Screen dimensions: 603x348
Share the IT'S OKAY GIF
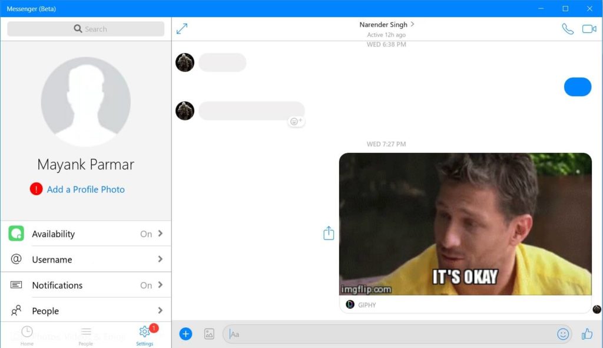[328, 232]
